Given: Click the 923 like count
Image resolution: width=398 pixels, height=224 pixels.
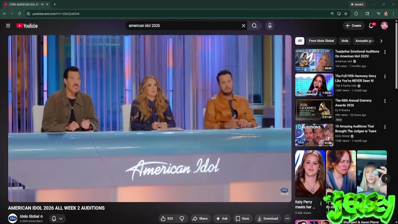Looking at the screenshot, I should point(170,218).
